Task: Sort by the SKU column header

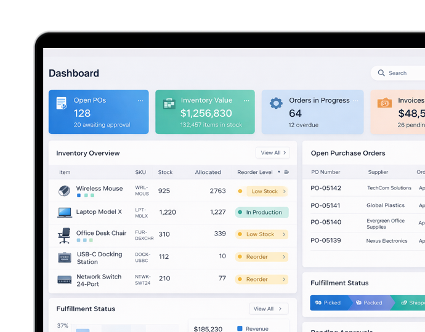Action: tap(140, 172)
